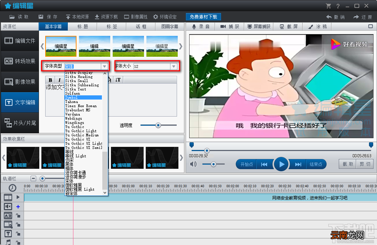Switch to the 话框 tab

coord(141,26)
